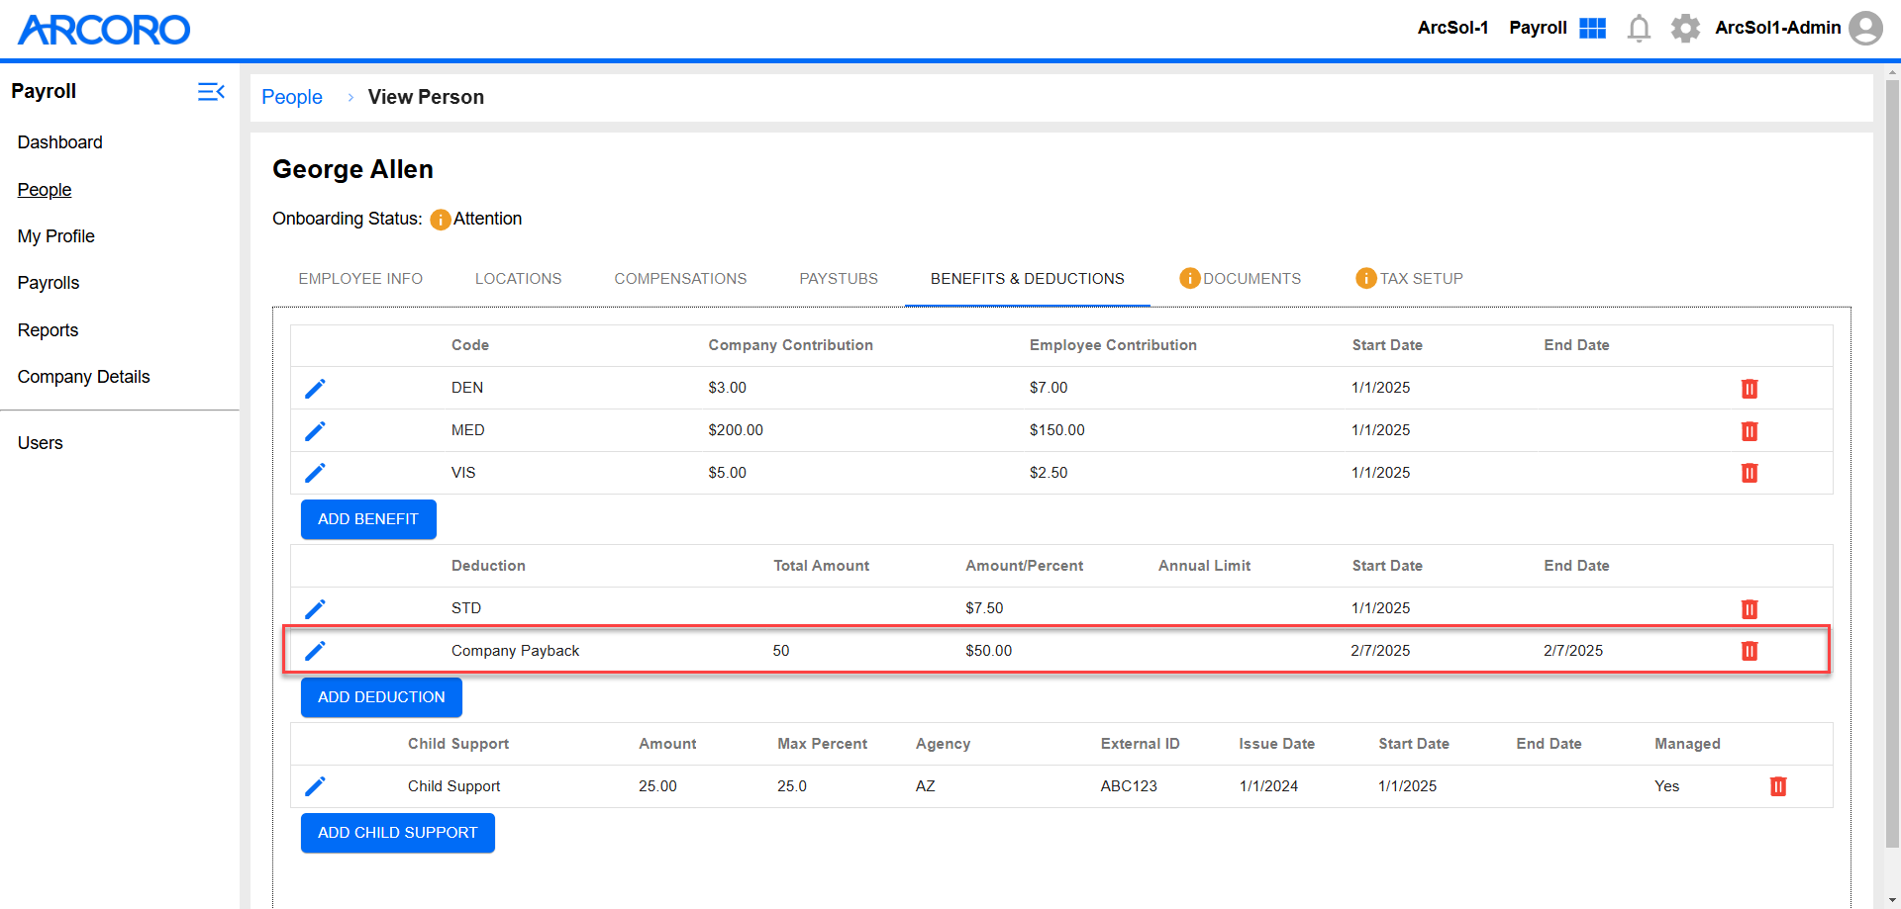The height and width of the screenshot is (909, 1901).
Task: Click the ArcSol1-Admin username text
Action: 1778,28
